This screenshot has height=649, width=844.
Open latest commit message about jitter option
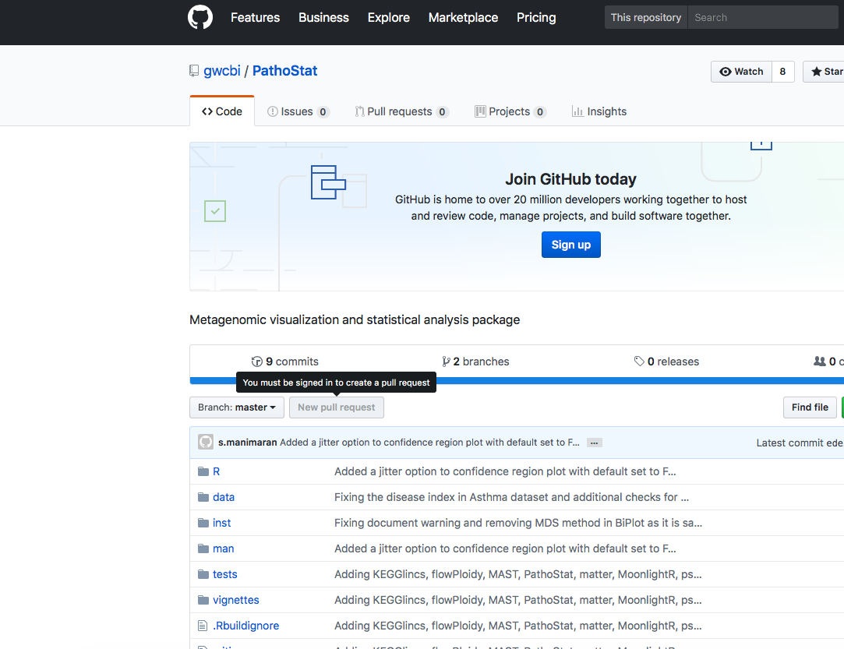429,443
